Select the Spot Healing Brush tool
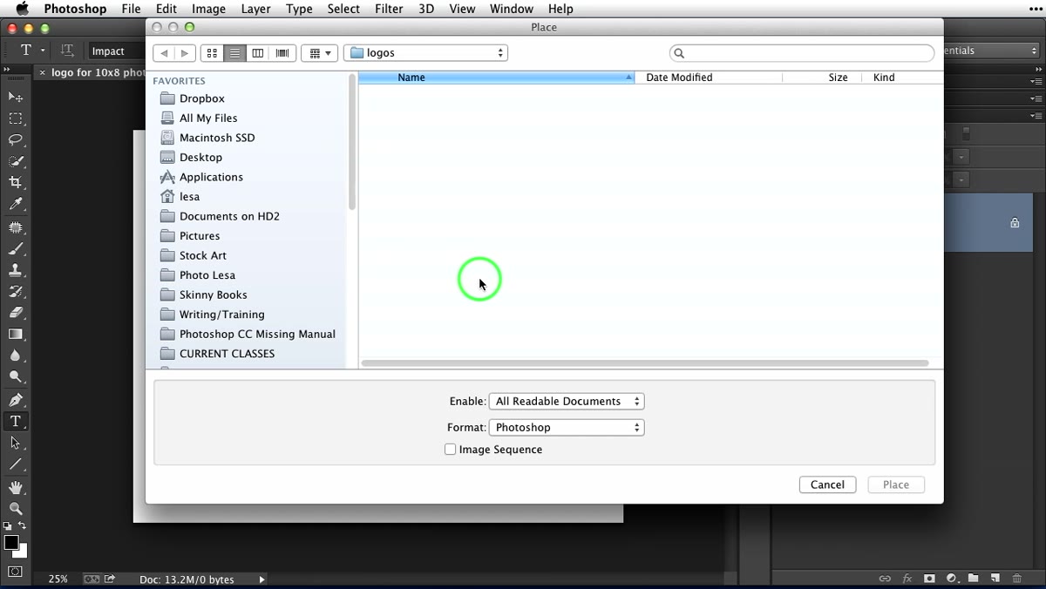This screenshot has width=1046, height=589. (x=16, y=227)
